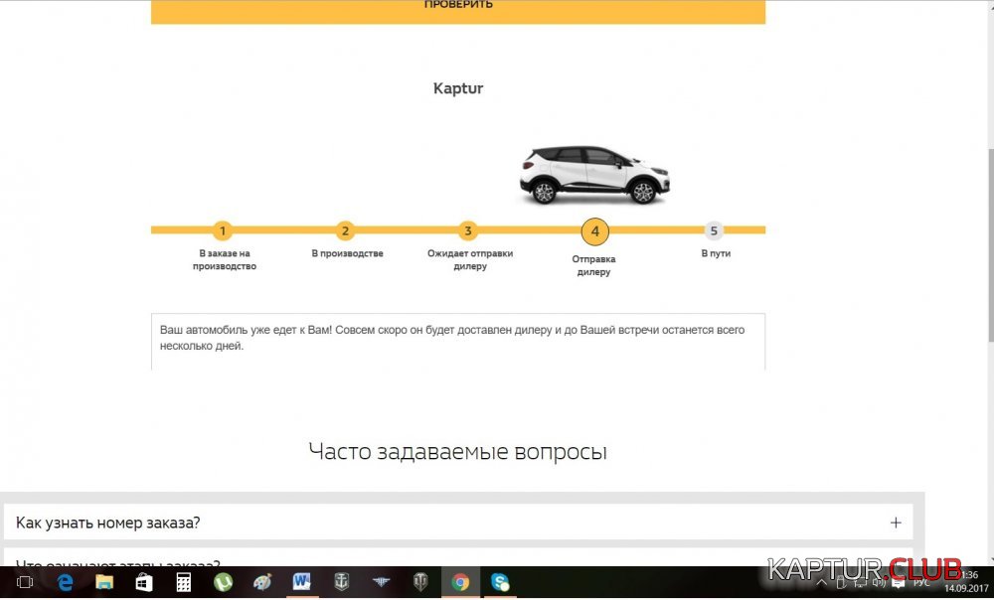The height and width of the screenshot is (600, 994).
Task: Open Windows Store from taskbar
Action: coord(144,582)
